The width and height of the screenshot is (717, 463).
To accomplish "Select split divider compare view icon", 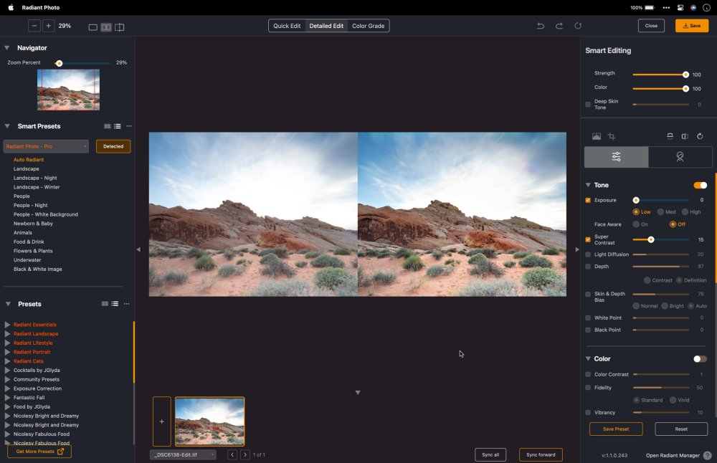I will tap(119, 27).
